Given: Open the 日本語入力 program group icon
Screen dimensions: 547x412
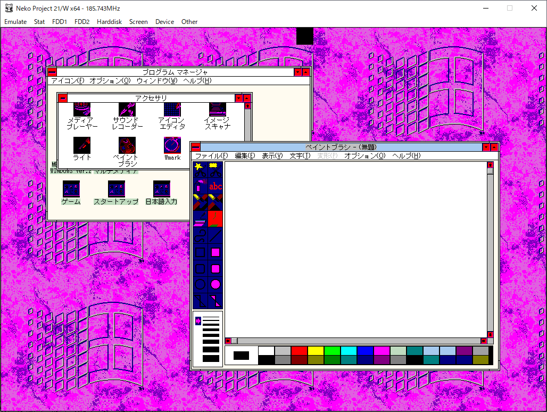Looking at the screenshot, I should point(162,193).
